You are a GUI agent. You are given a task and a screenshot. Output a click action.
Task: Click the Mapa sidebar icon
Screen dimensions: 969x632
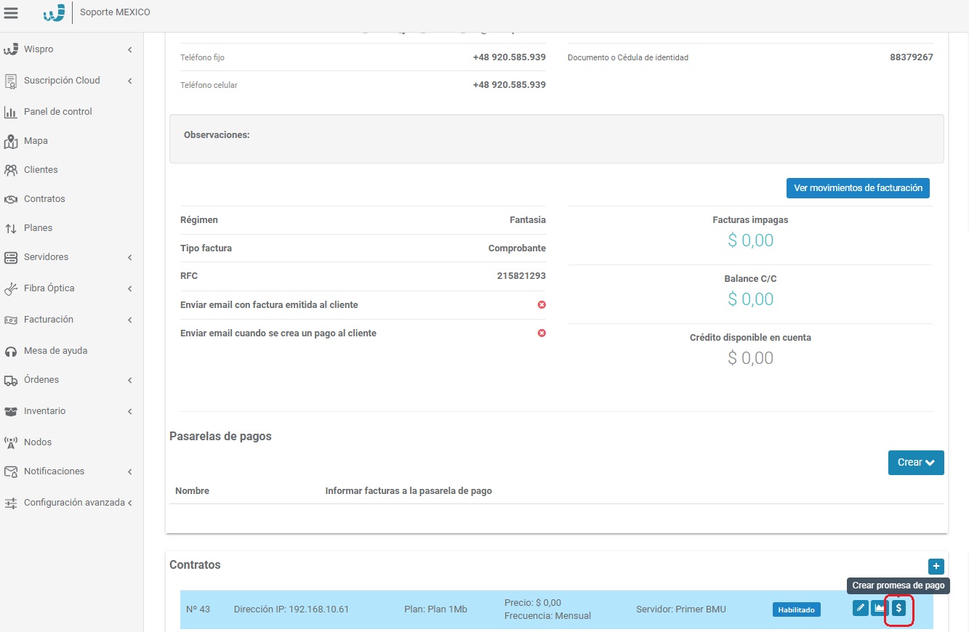11,141
